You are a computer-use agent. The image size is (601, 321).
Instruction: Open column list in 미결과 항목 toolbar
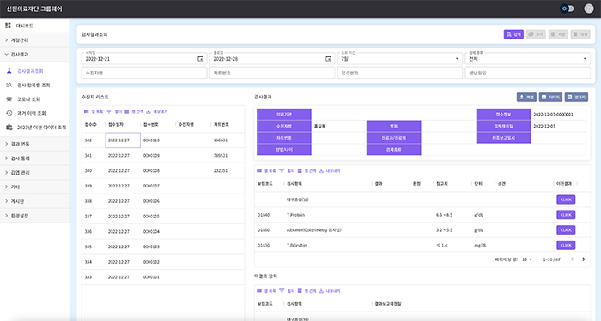click(266, 291)
